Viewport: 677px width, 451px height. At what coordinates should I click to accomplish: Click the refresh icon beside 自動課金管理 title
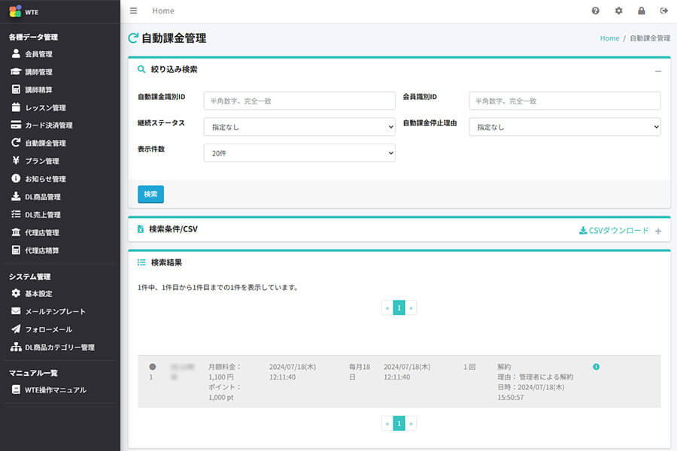coord(135,37)
